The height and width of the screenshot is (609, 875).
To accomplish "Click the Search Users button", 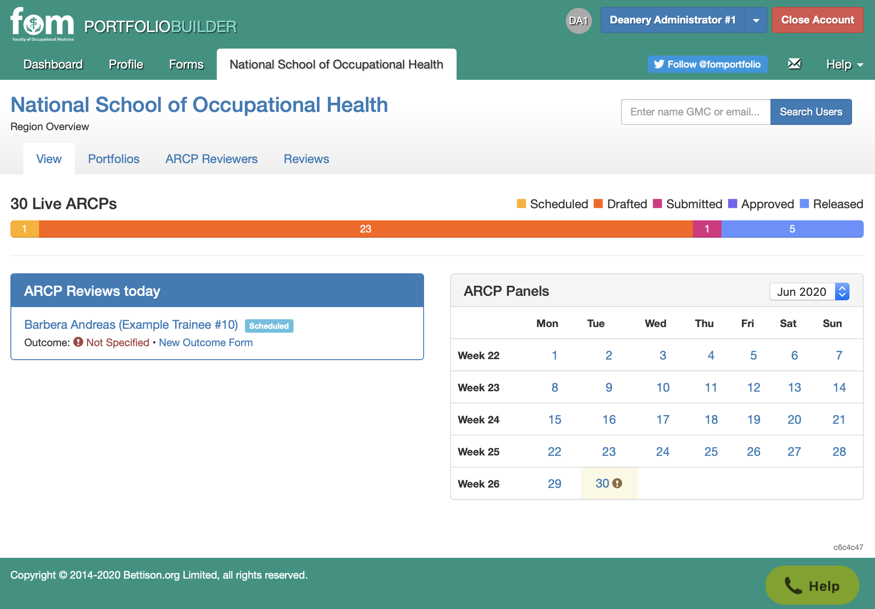I will pos(811,112).
